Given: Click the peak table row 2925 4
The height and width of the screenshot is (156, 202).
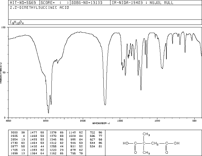Looking at the screenshot, I should pos(18,136).
